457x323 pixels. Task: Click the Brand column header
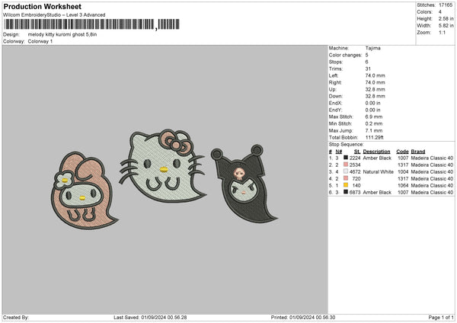point(418,152)
